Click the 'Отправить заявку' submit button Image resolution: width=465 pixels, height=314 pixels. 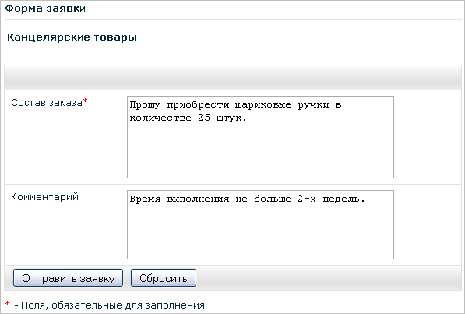pyautogui.click(x=68, y=278)
